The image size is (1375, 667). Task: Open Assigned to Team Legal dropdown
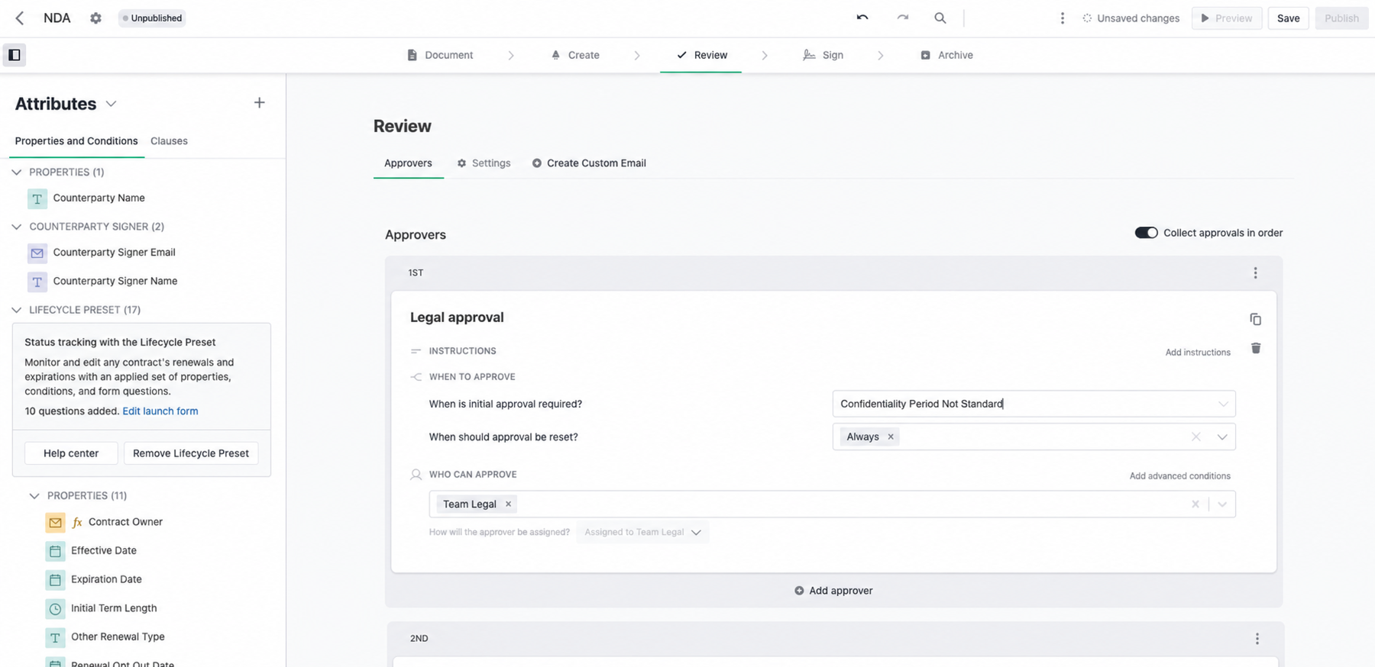[642, 533]
